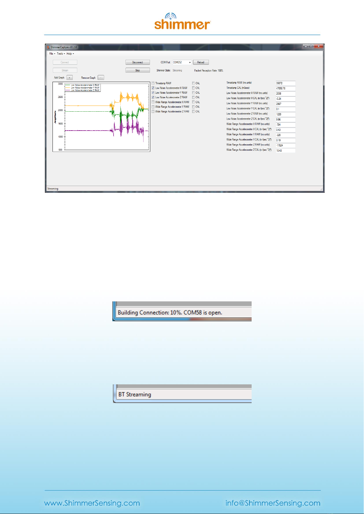Select Wide Range Accelerometer X RAW value -704

point(286,125)
